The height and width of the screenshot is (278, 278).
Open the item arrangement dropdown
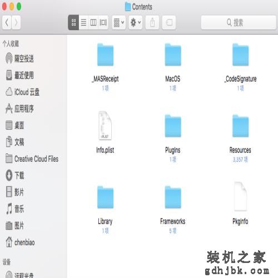pyautogui.click(x=119, y=22)
